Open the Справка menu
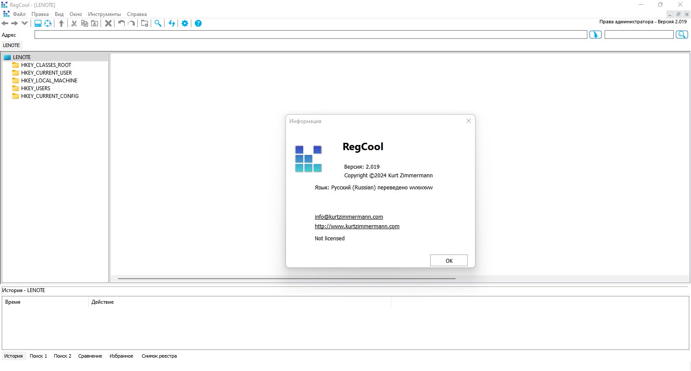Screen dimensions: 691x371 [137, 14]
